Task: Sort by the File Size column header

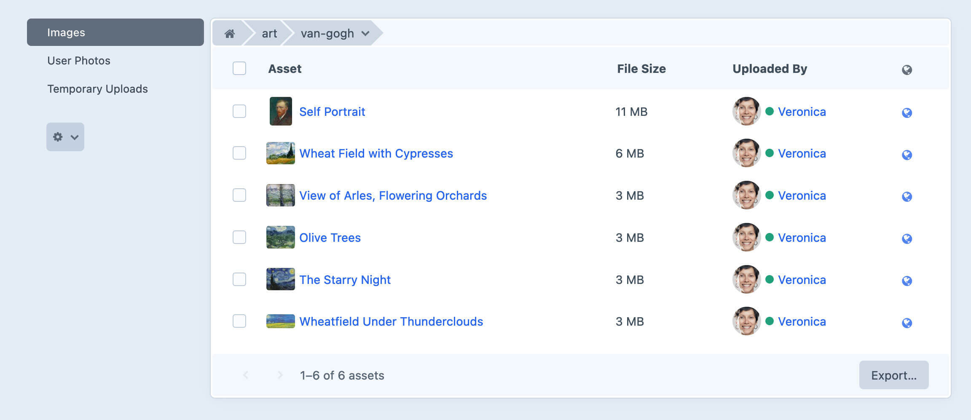Action: (641, 69)
